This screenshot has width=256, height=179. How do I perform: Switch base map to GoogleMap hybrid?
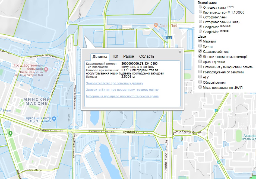(200, 32)
